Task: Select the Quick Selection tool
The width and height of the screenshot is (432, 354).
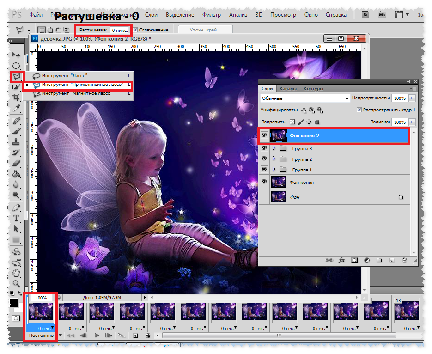Action: pos(16,87)
